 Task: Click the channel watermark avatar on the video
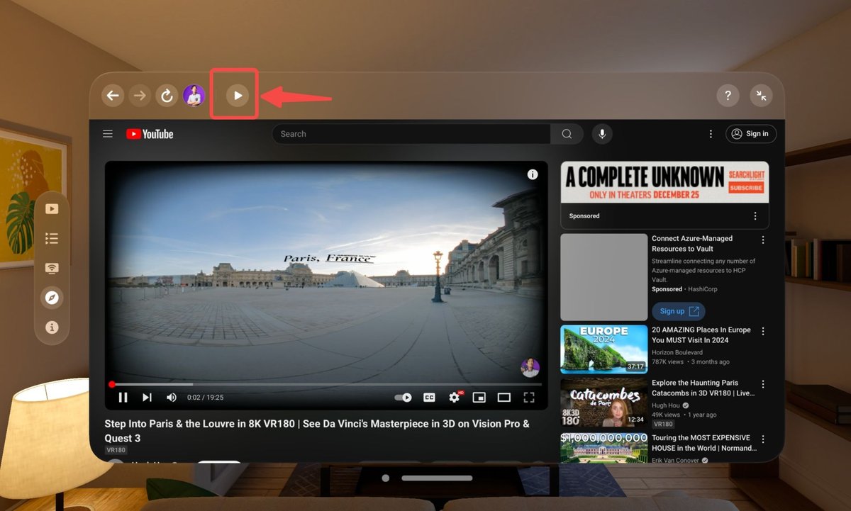click(530, 368)
